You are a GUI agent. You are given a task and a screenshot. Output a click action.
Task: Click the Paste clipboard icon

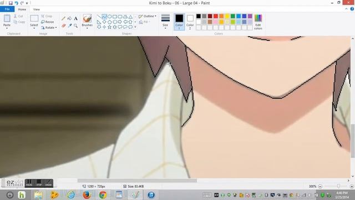(7, 18)
